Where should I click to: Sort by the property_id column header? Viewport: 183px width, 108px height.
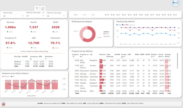click(x=75, y=56)
